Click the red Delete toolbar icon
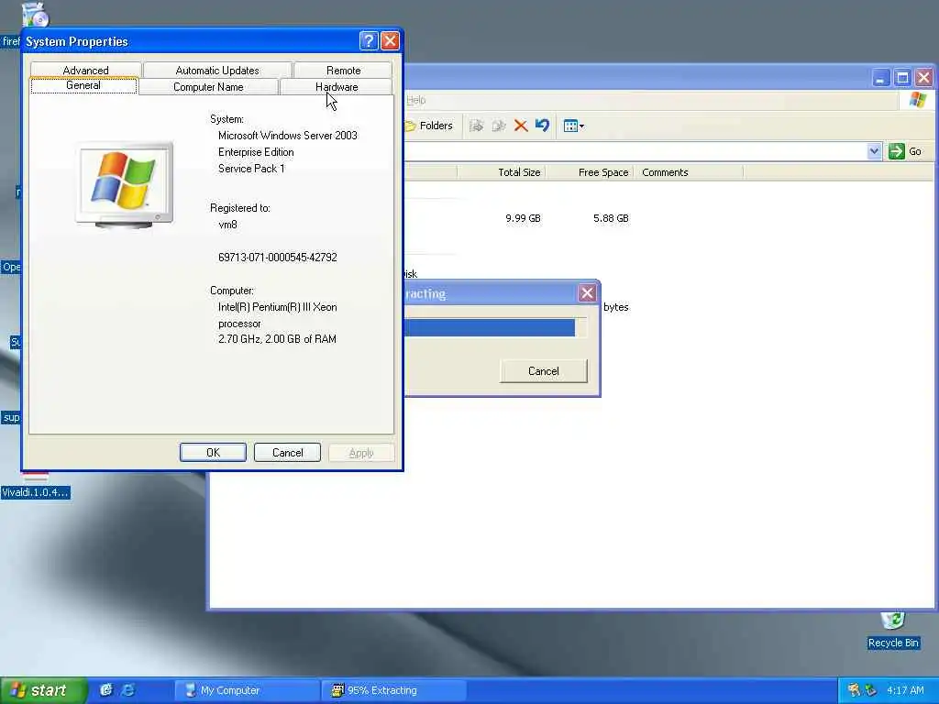 (x=521, y=126)
